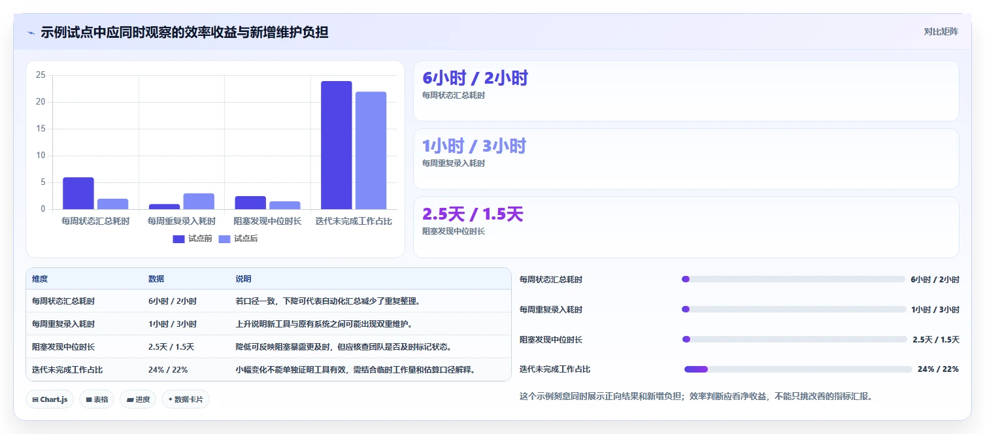The image size is (985, 434).
Task: Click the 数据卡片 tag chip
Action: coord(186,399)
